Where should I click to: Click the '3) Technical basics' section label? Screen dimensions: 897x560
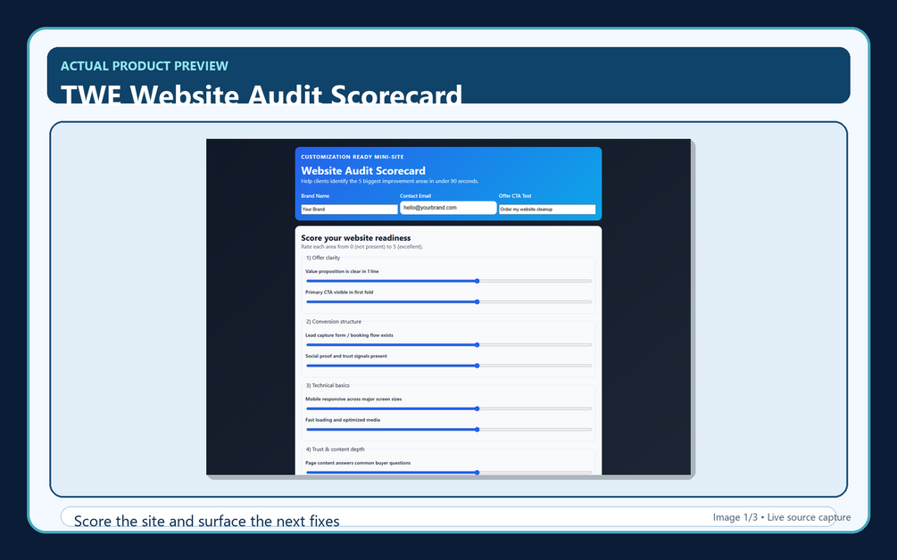coord(328,385)
